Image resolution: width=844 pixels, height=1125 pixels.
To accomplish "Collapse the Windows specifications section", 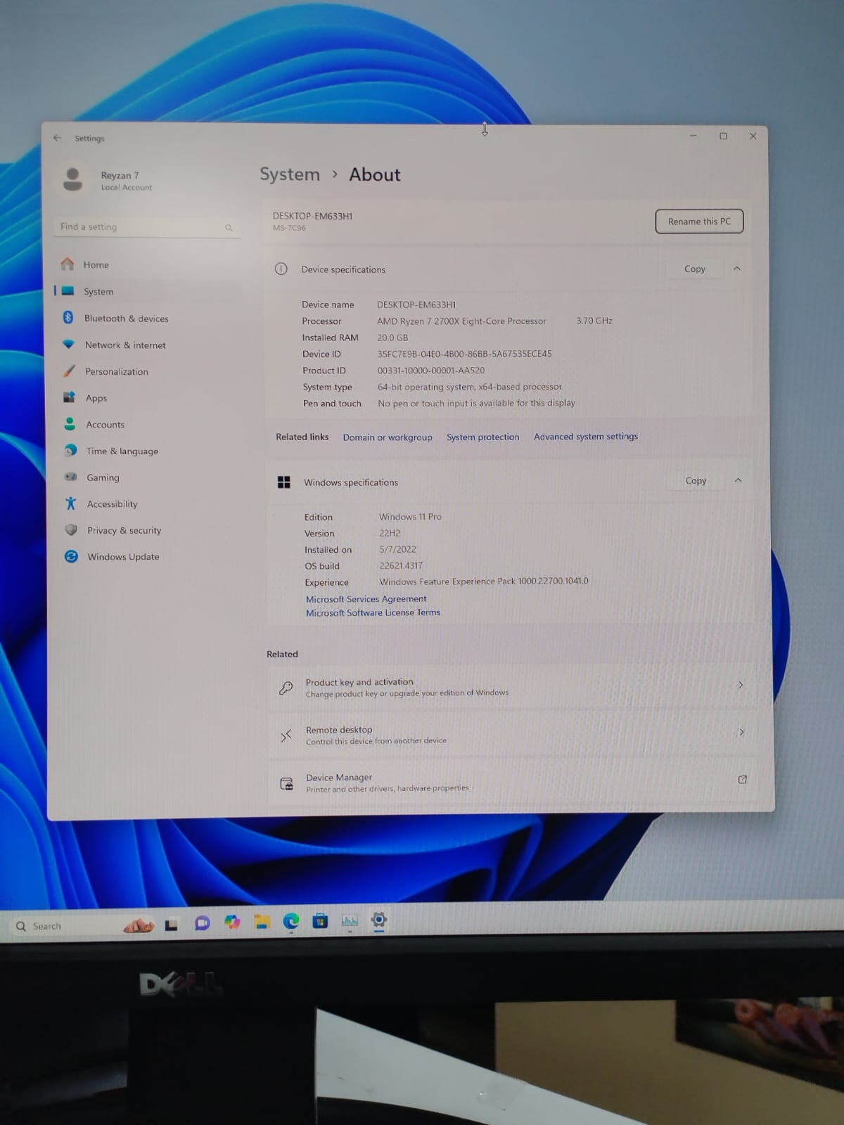I will [738, 480].
